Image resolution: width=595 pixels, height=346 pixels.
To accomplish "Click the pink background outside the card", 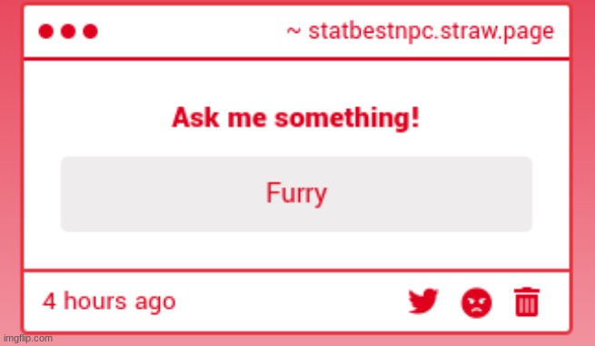I will 11,171.
